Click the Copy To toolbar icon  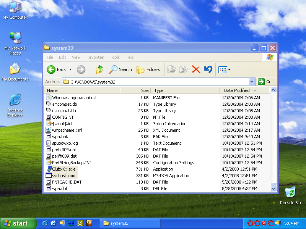tap(184, 69)
